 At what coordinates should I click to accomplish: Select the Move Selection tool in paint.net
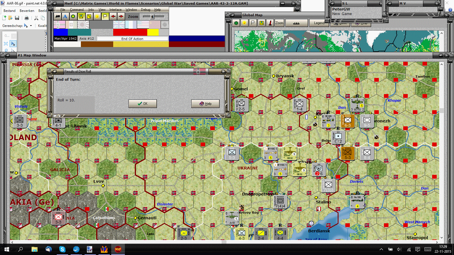(x=13, y=44)
